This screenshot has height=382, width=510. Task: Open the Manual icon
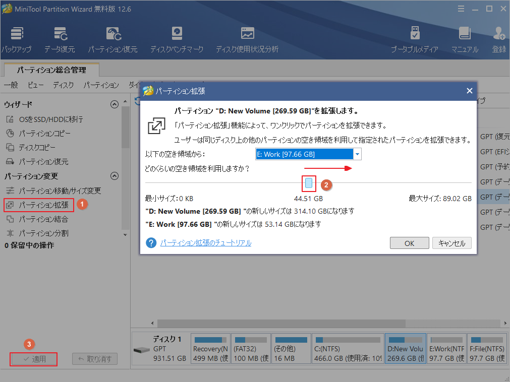[465, 40]
